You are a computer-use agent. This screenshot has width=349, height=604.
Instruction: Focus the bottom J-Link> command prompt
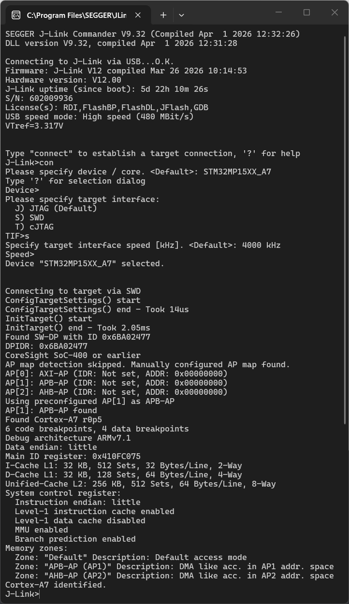(39, 594)
